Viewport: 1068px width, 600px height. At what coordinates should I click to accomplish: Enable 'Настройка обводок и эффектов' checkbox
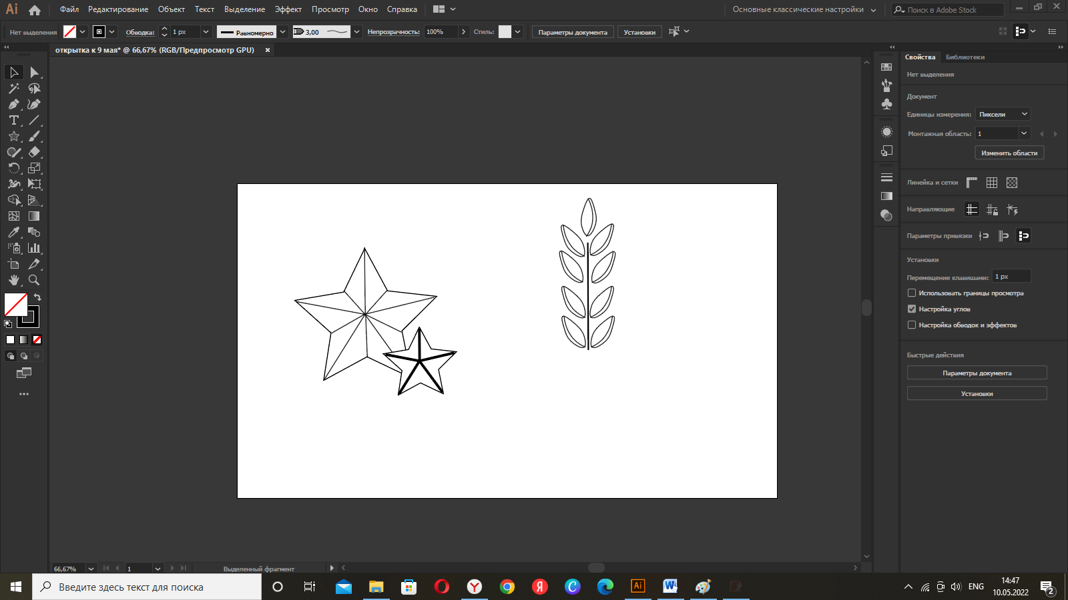(912, 325)
